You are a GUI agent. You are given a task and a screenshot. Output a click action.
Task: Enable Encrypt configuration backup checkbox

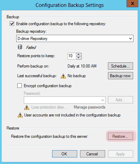tap(19, 86)
